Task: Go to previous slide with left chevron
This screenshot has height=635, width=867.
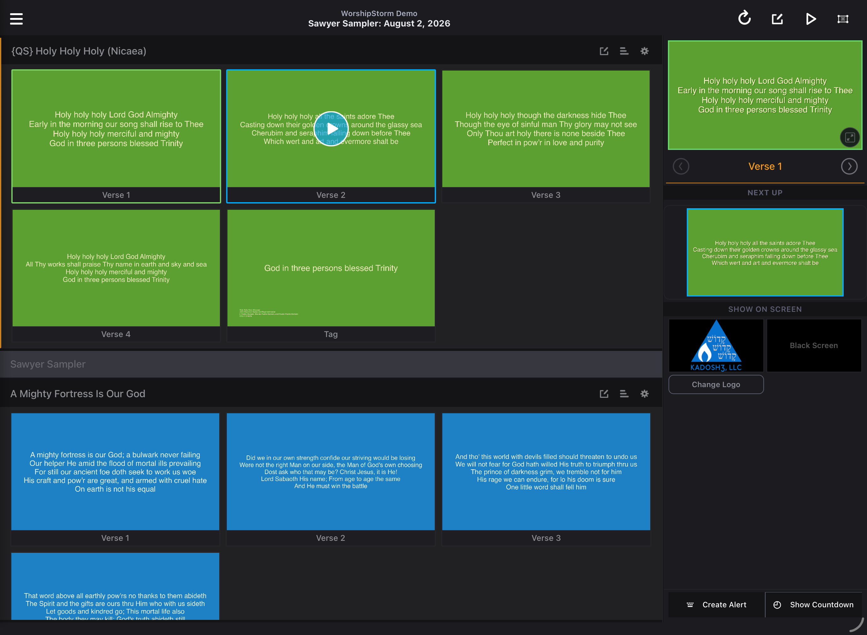Action: [681, 166]
